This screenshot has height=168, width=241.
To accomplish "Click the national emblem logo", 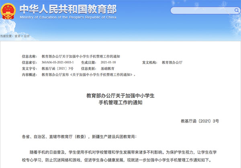I will coord(8,11).
